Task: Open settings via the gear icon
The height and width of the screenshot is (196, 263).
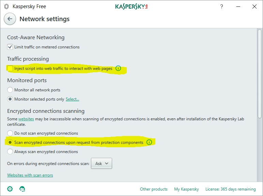Action: coord(10,189)
